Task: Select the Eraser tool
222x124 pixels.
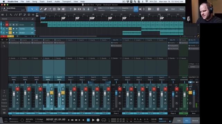Action: click(45, 9)
